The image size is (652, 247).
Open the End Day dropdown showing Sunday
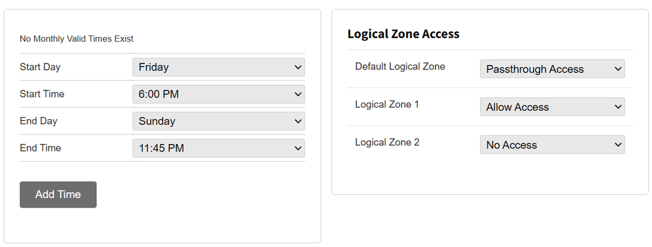pos(218,121)
